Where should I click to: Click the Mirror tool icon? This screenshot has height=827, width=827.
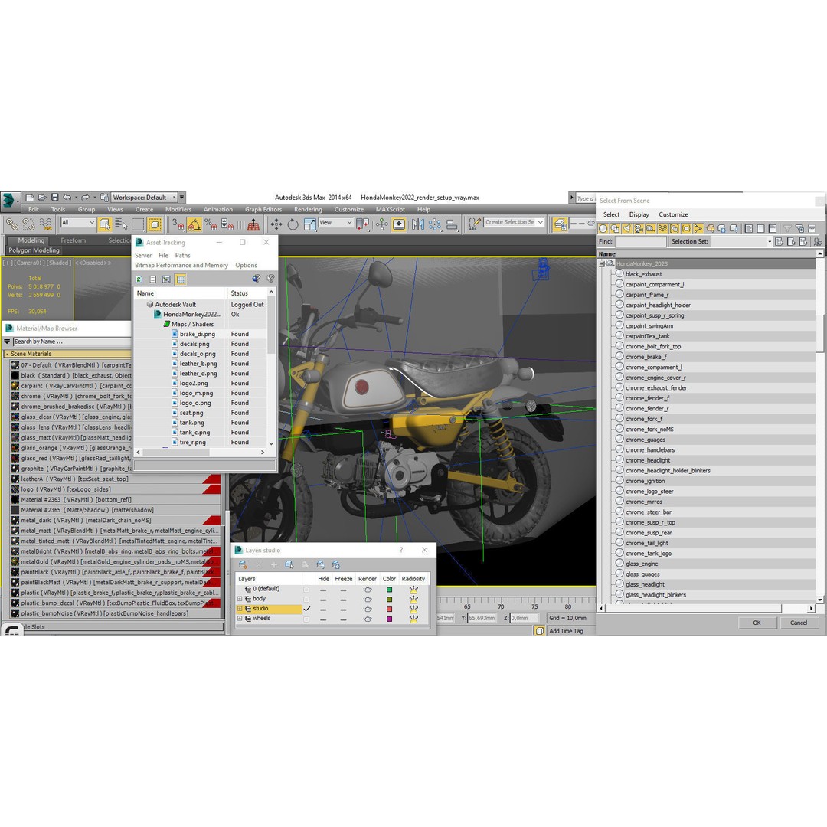pyautogui.click(x=418, y=224)
